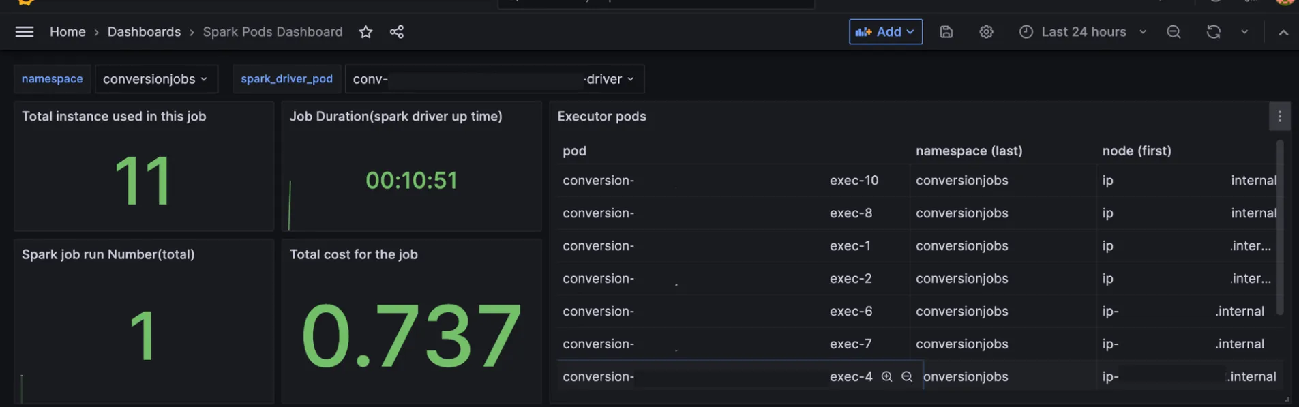Filter out exec-4 value with minus magnifier

907,376
